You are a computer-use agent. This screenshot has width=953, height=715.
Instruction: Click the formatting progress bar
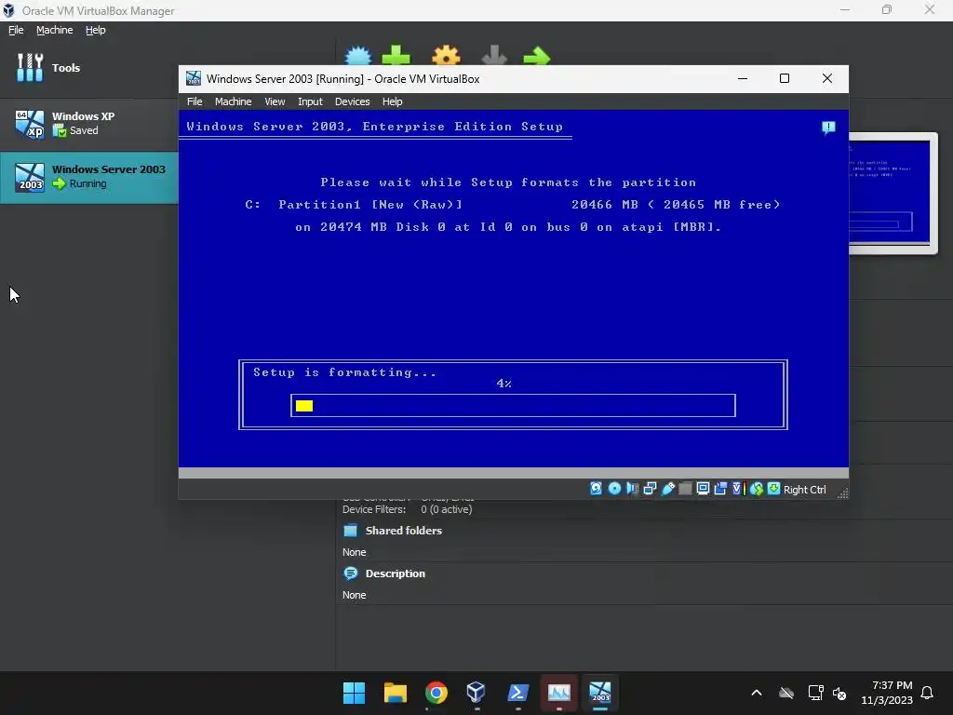point(513,406)
